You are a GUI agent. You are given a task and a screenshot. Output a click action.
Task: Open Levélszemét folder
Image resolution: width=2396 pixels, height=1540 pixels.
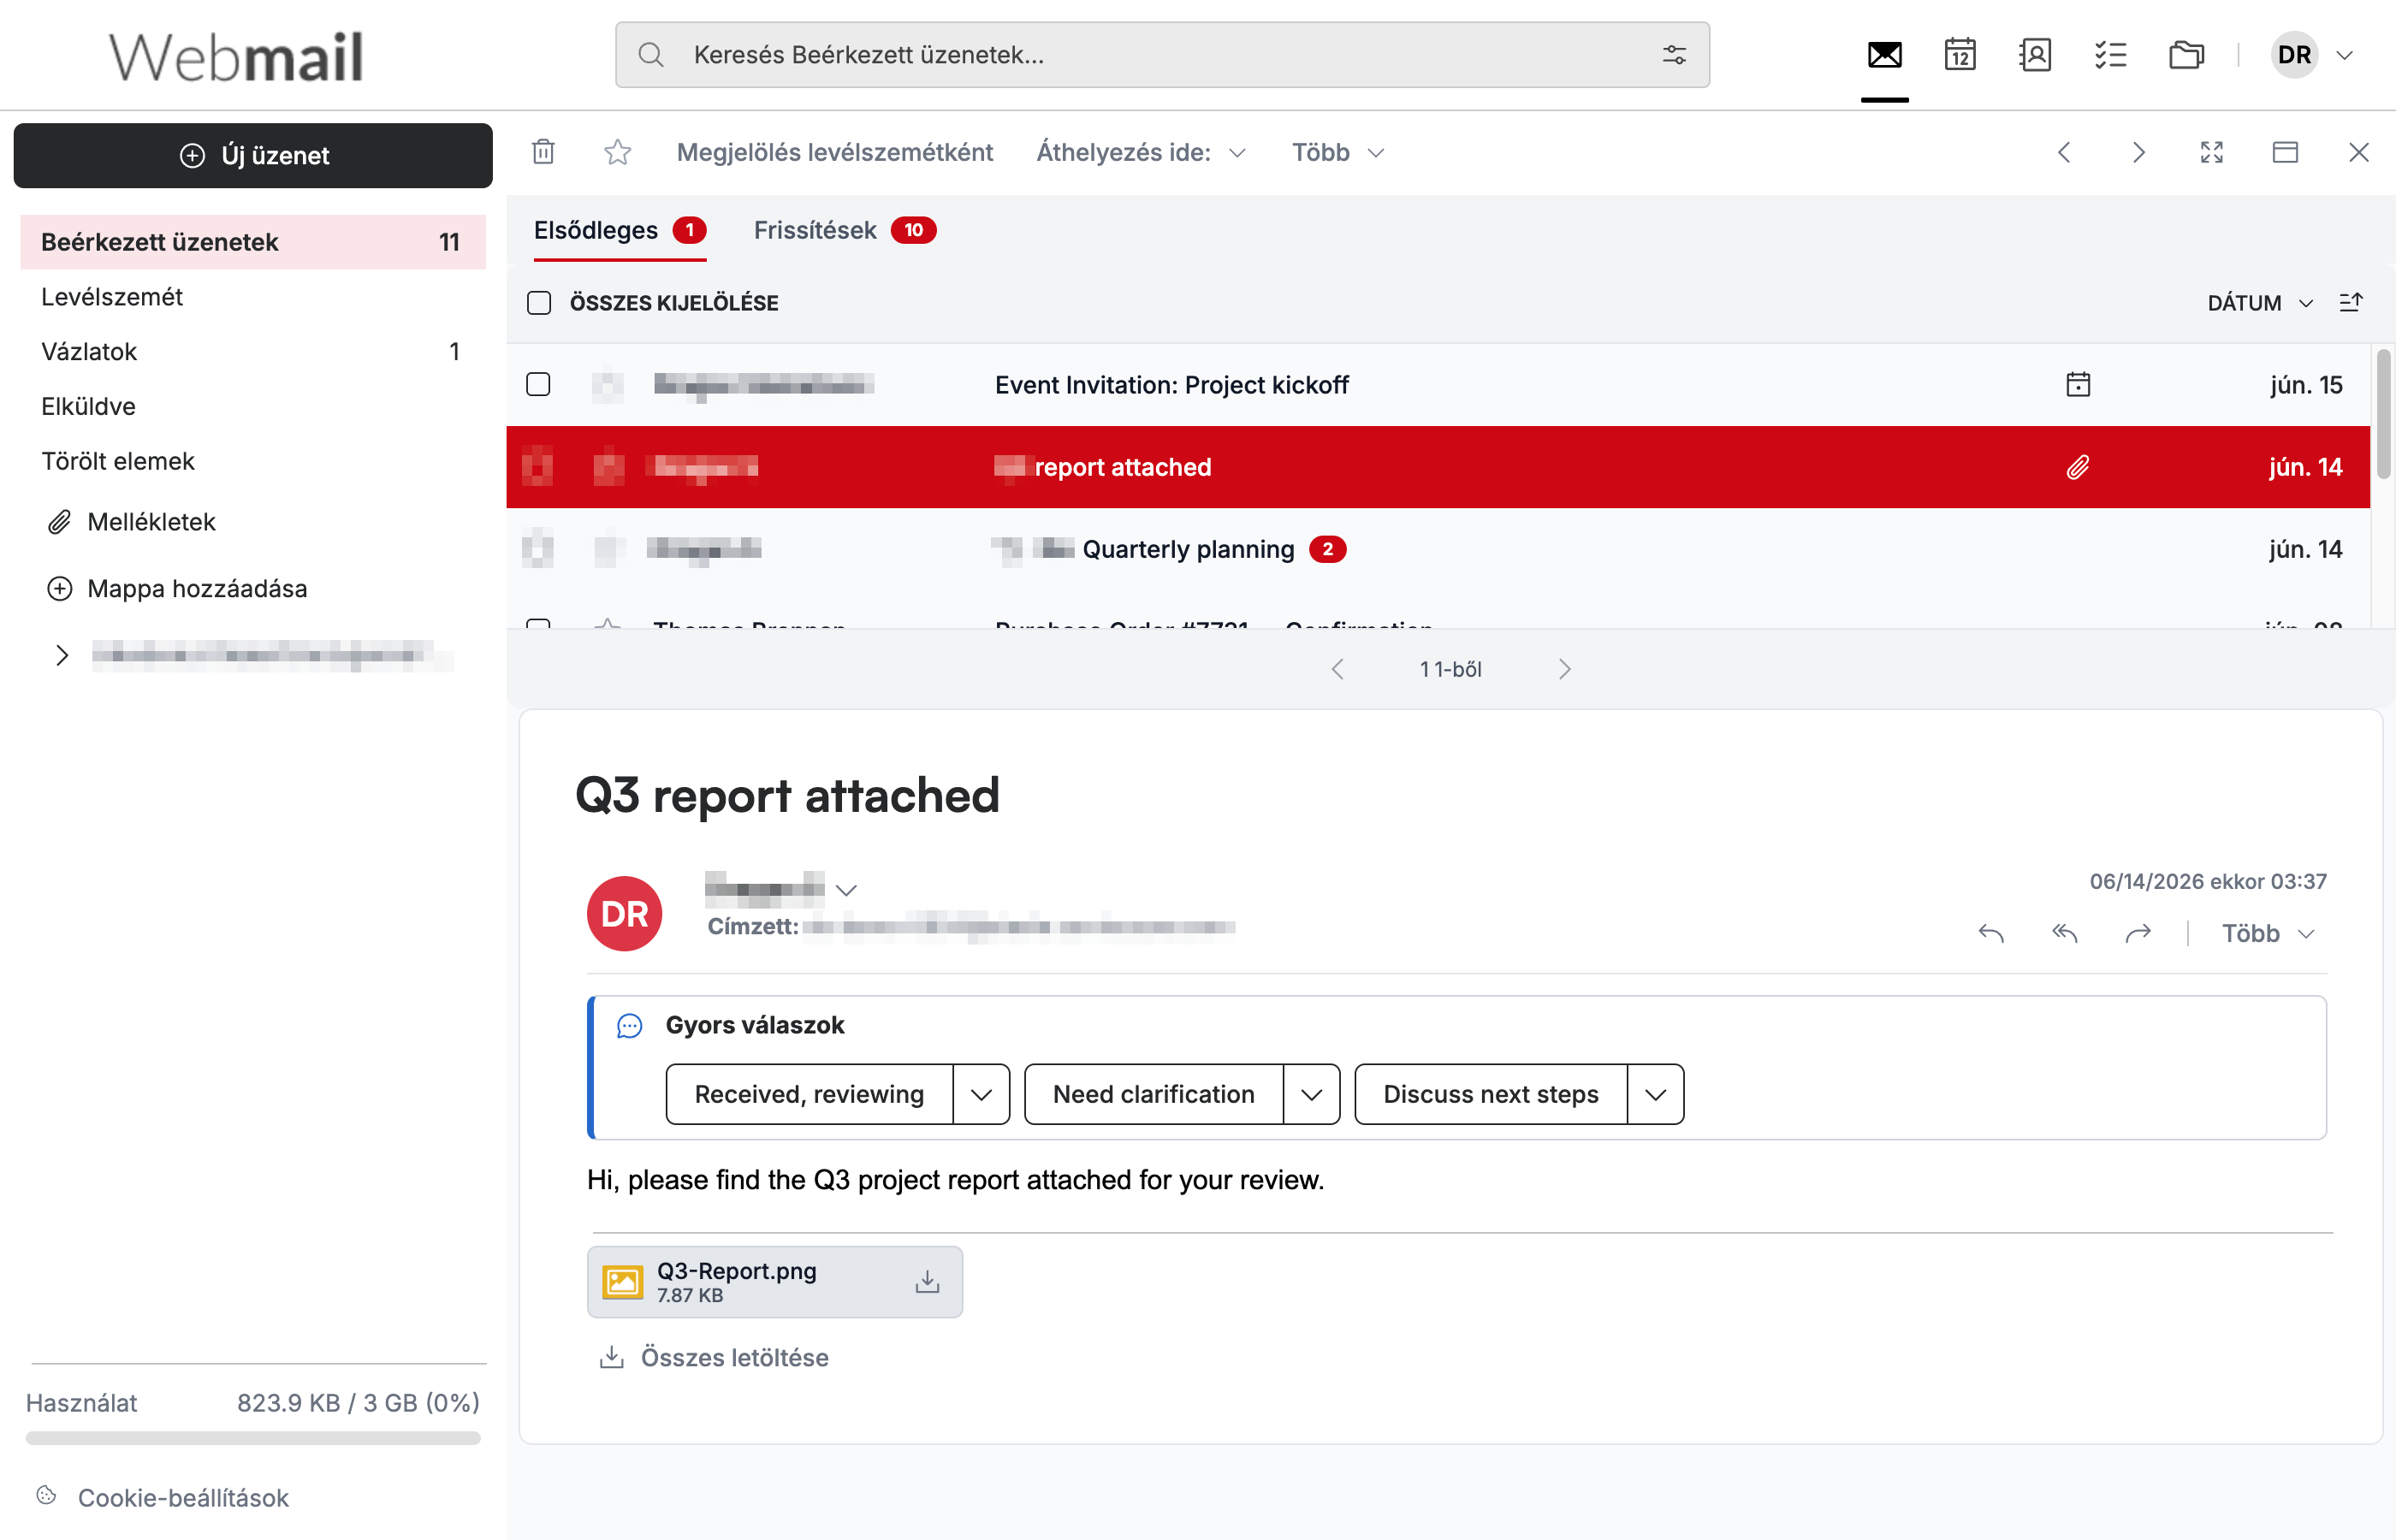253,297
